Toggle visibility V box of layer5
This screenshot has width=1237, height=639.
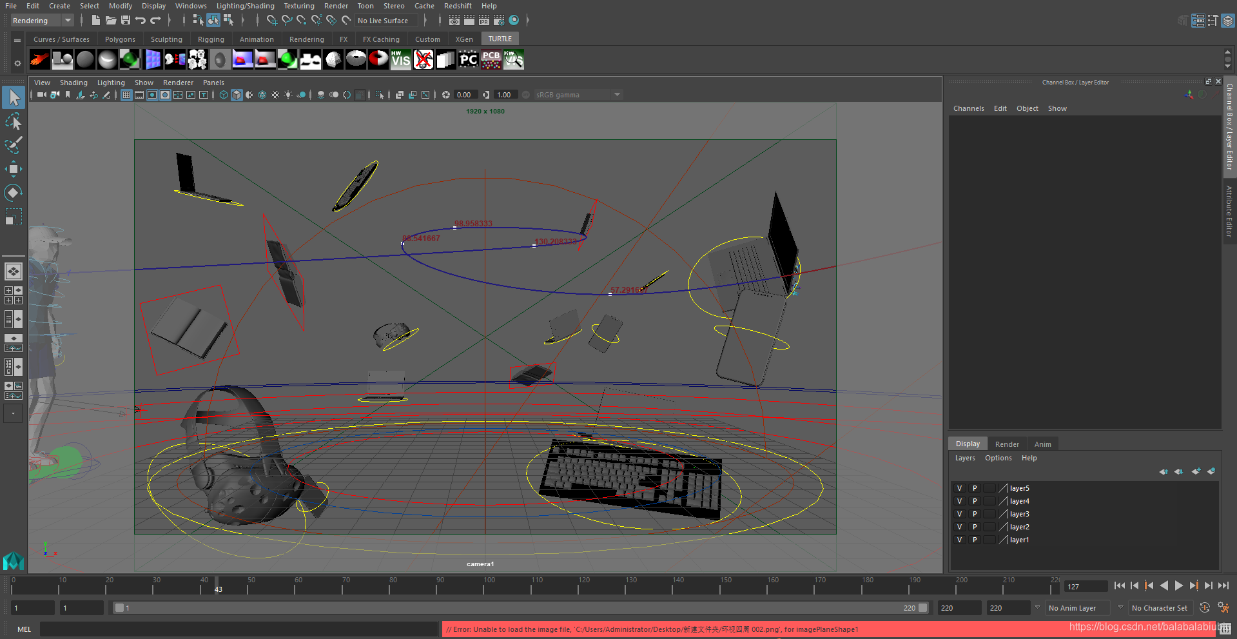(959, 488)
